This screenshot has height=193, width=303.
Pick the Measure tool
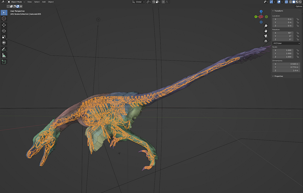(4, 55)
